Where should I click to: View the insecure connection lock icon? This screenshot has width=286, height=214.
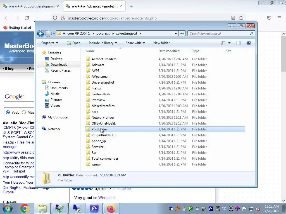tap(63, 18)
